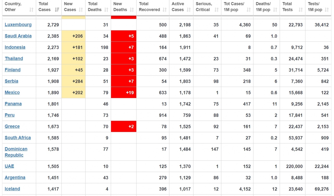
Task: Click sort icon in Tot Cases/1M pop header
Action: (248, 10)
